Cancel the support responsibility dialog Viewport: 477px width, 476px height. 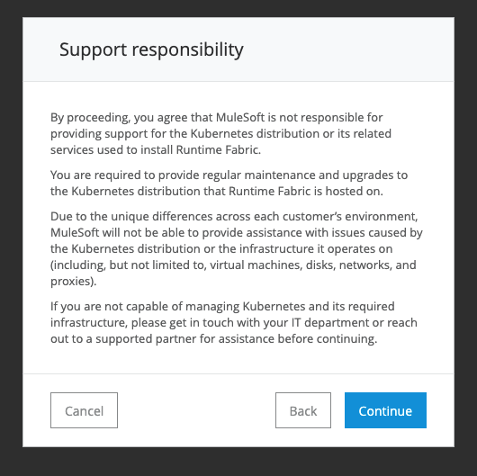point(84,410)
